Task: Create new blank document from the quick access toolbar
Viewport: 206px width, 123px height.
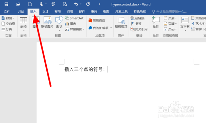Action: tap(30, 4)
